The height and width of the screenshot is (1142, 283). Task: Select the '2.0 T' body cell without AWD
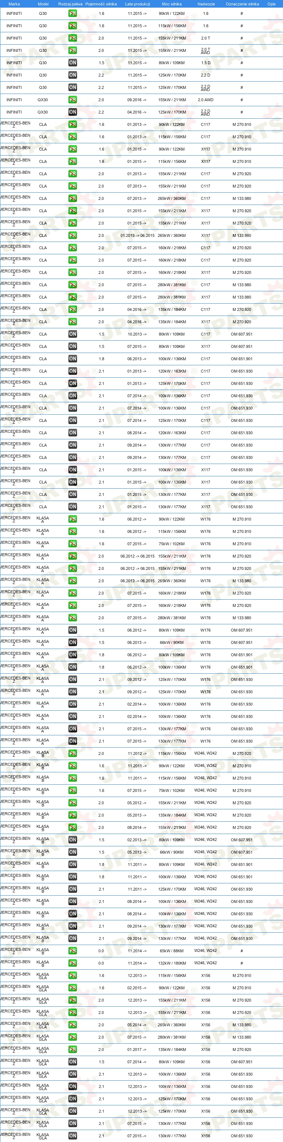206,38
